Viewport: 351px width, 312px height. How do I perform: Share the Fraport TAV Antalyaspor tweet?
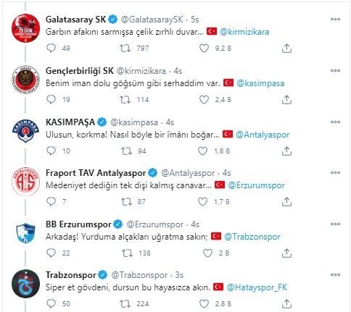click(286, 202)
